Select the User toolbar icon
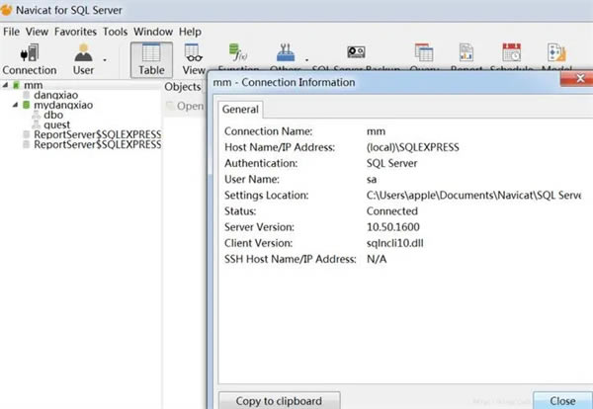The image size is (593, 409). coord(83,59)
